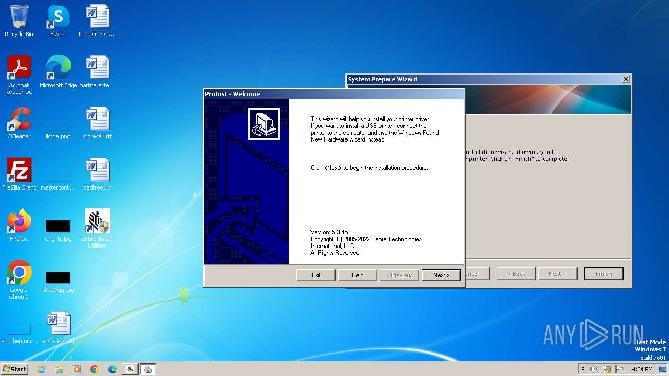Launch Firefox from the desktop
The image size is (669, 376).
click(19, 226)
